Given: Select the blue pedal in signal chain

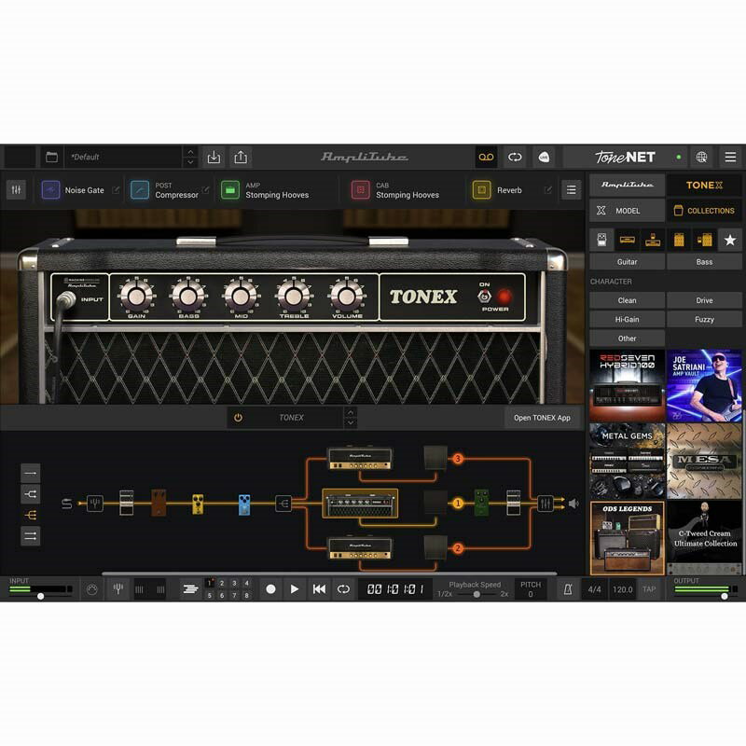Looking at the screenshot, I should [x=244, y=504].
